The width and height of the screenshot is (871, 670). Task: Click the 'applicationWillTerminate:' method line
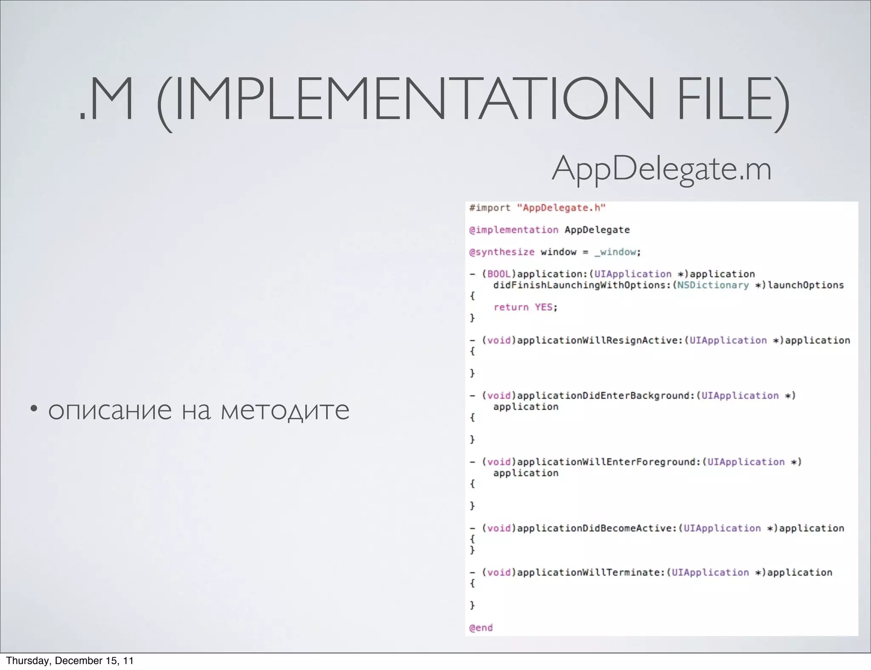[651, 573]
